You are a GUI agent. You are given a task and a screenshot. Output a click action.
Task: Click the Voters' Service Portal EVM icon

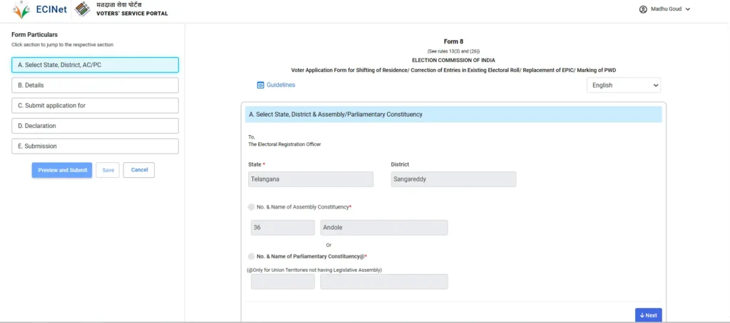83,9
